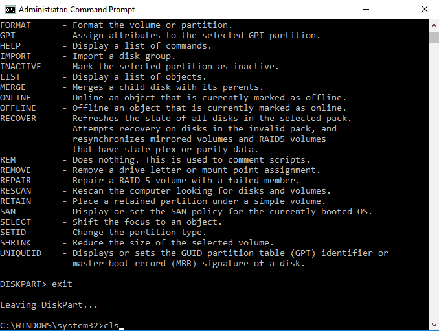The height and width of the screenshot is (331, 439).
Task: Click the empty scrollbar track area
Action: point(434,181)
